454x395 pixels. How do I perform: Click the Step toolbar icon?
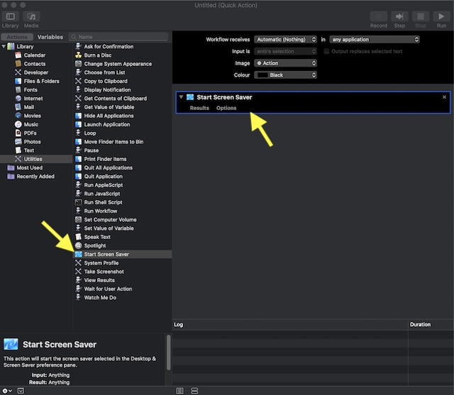(399, 17)
